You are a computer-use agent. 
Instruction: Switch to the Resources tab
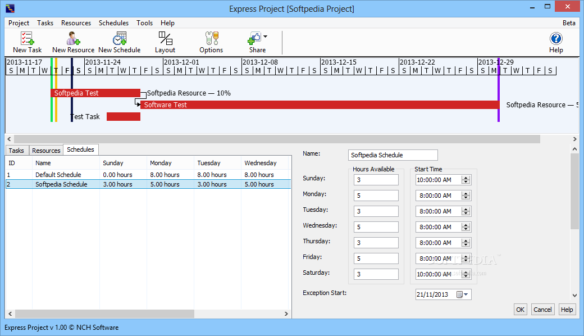tap(46, 151)
